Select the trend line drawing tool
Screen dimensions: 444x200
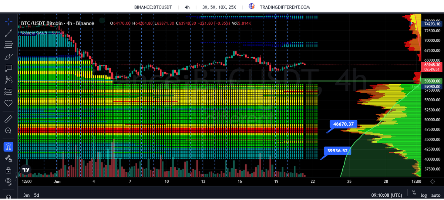tap(8, 33)
